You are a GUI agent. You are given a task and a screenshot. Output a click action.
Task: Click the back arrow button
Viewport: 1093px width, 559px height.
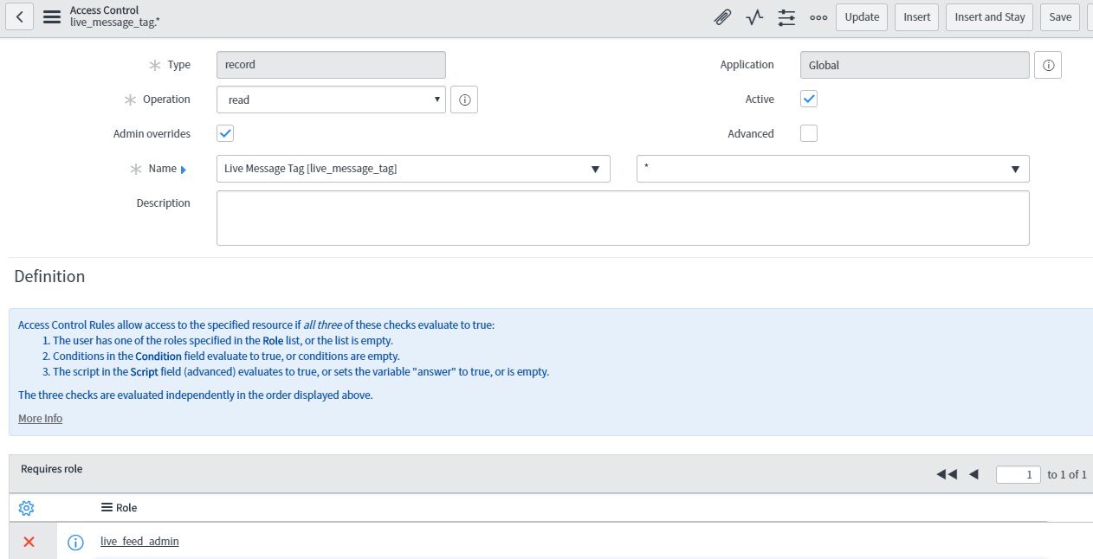(19, 16)
